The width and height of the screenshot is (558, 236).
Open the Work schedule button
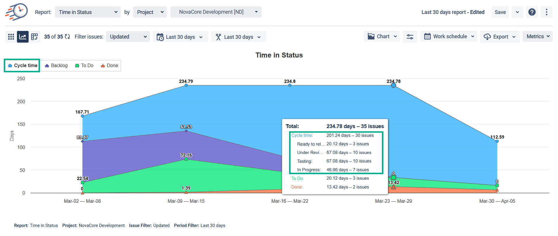pyautogui.click(x=449, y=36)
